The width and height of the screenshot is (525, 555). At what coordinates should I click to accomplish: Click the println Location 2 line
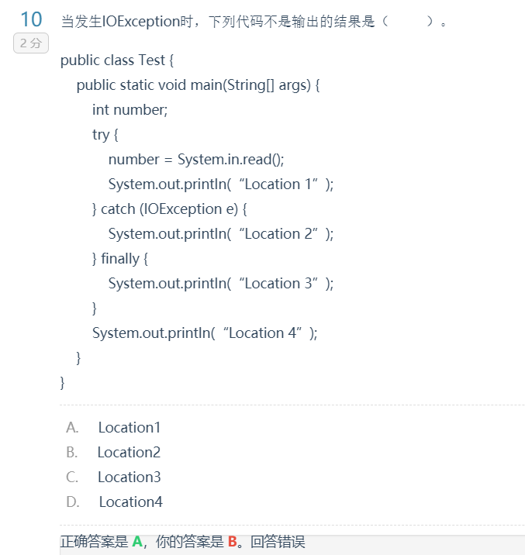click(220, 234)
